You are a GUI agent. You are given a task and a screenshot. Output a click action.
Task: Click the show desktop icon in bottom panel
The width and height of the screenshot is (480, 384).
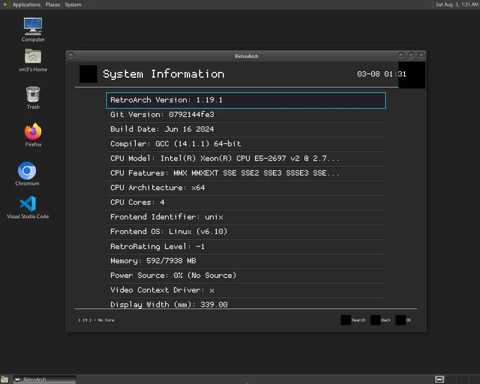coord(4,379)
